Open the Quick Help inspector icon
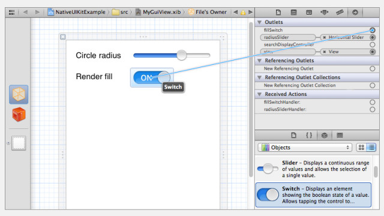Image resolution: width=384 pixels, height=216 pixels. point(293,12)
